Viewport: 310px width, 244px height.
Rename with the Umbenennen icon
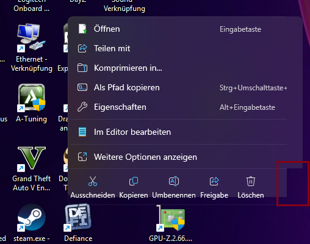[x=174, y=181]
